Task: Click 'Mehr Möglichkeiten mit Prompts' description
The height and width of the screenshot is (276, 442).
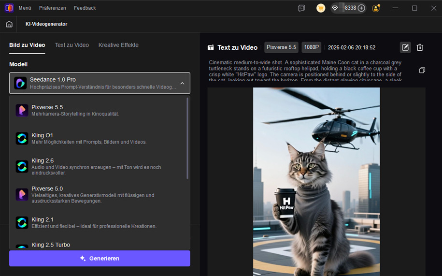Action: click(89, 142)
